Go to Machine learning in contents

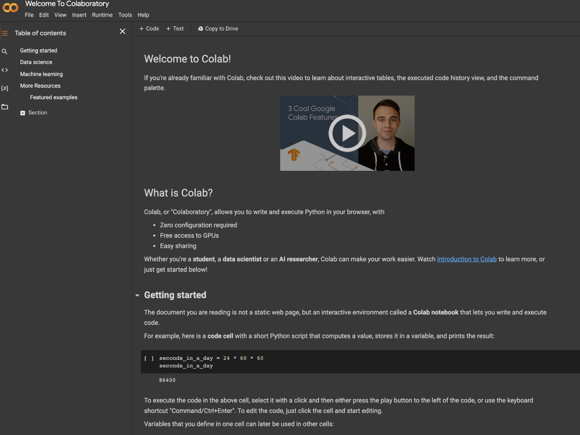pos(41,74)
